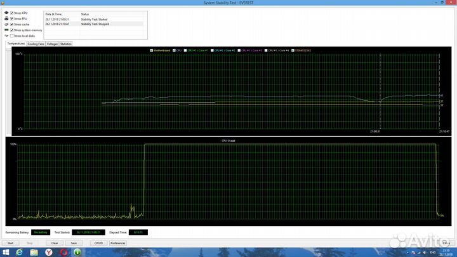Click the volume speaker tray icon

[x=425, y=253]
